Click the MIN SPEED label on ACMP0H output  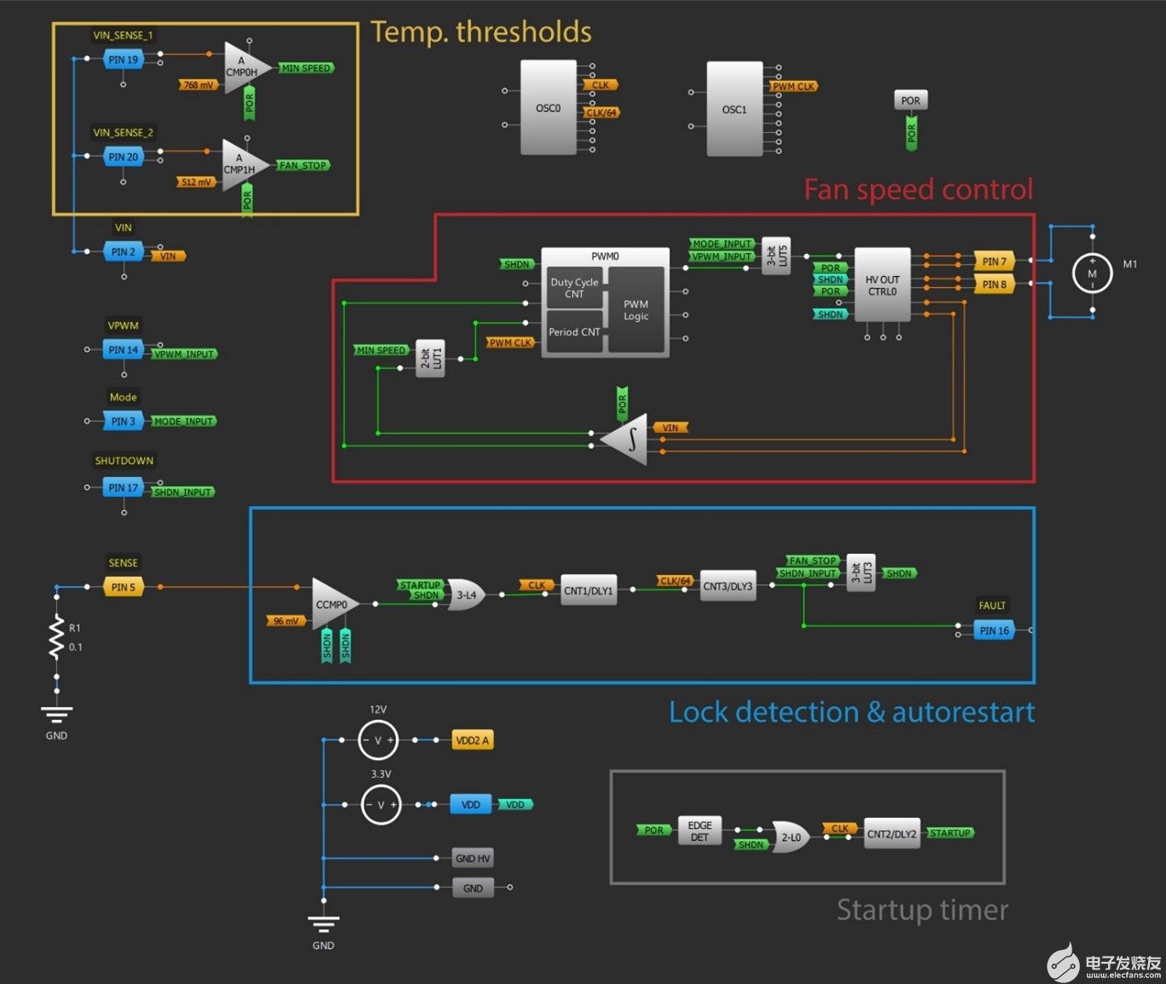306,68
